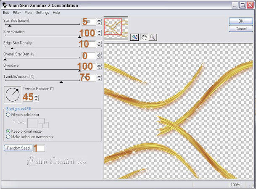
Task: Toggle the show original preview icon
Action: (135, 37)
